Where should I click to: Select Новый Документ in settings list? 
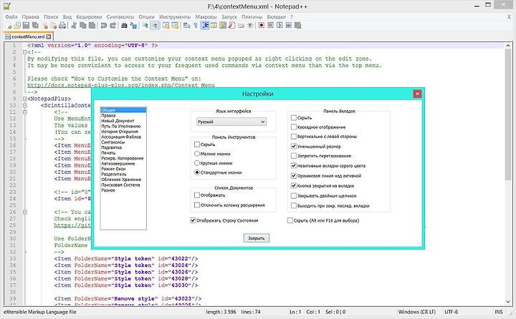tap(118, 121)
